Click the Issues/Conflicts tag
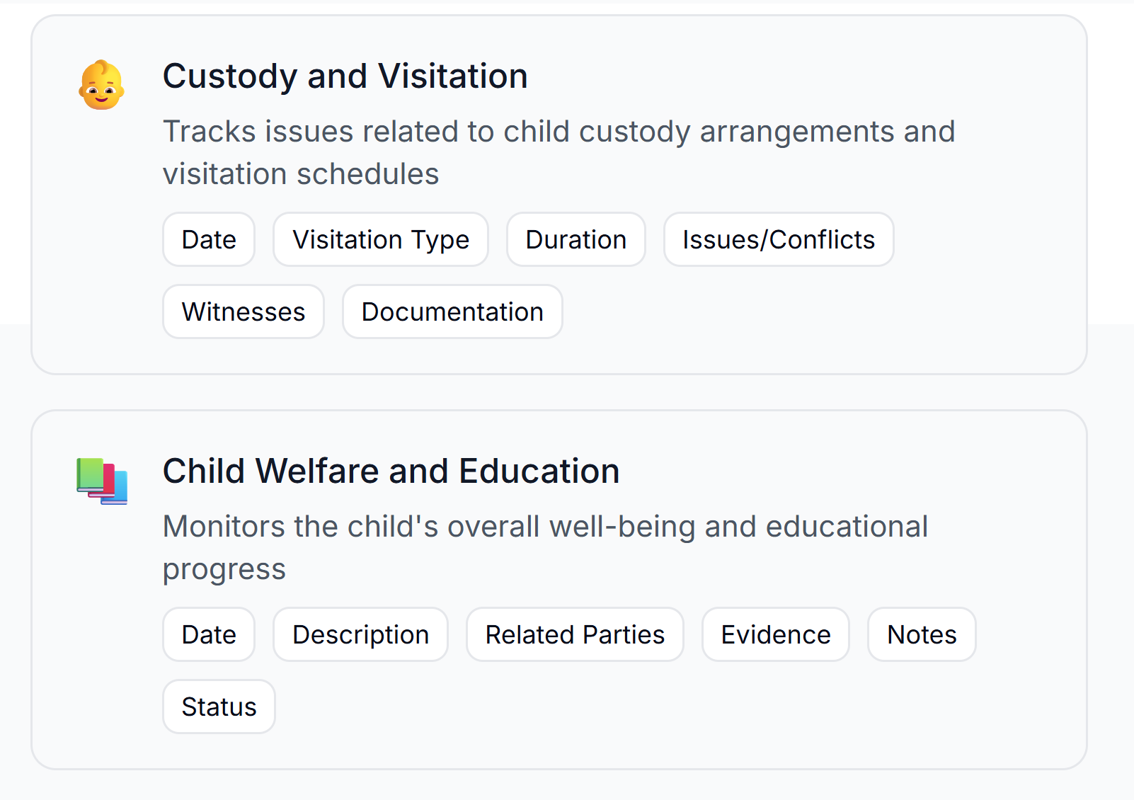The width and height of the screenshot is (1134, 800). [779, 239]
